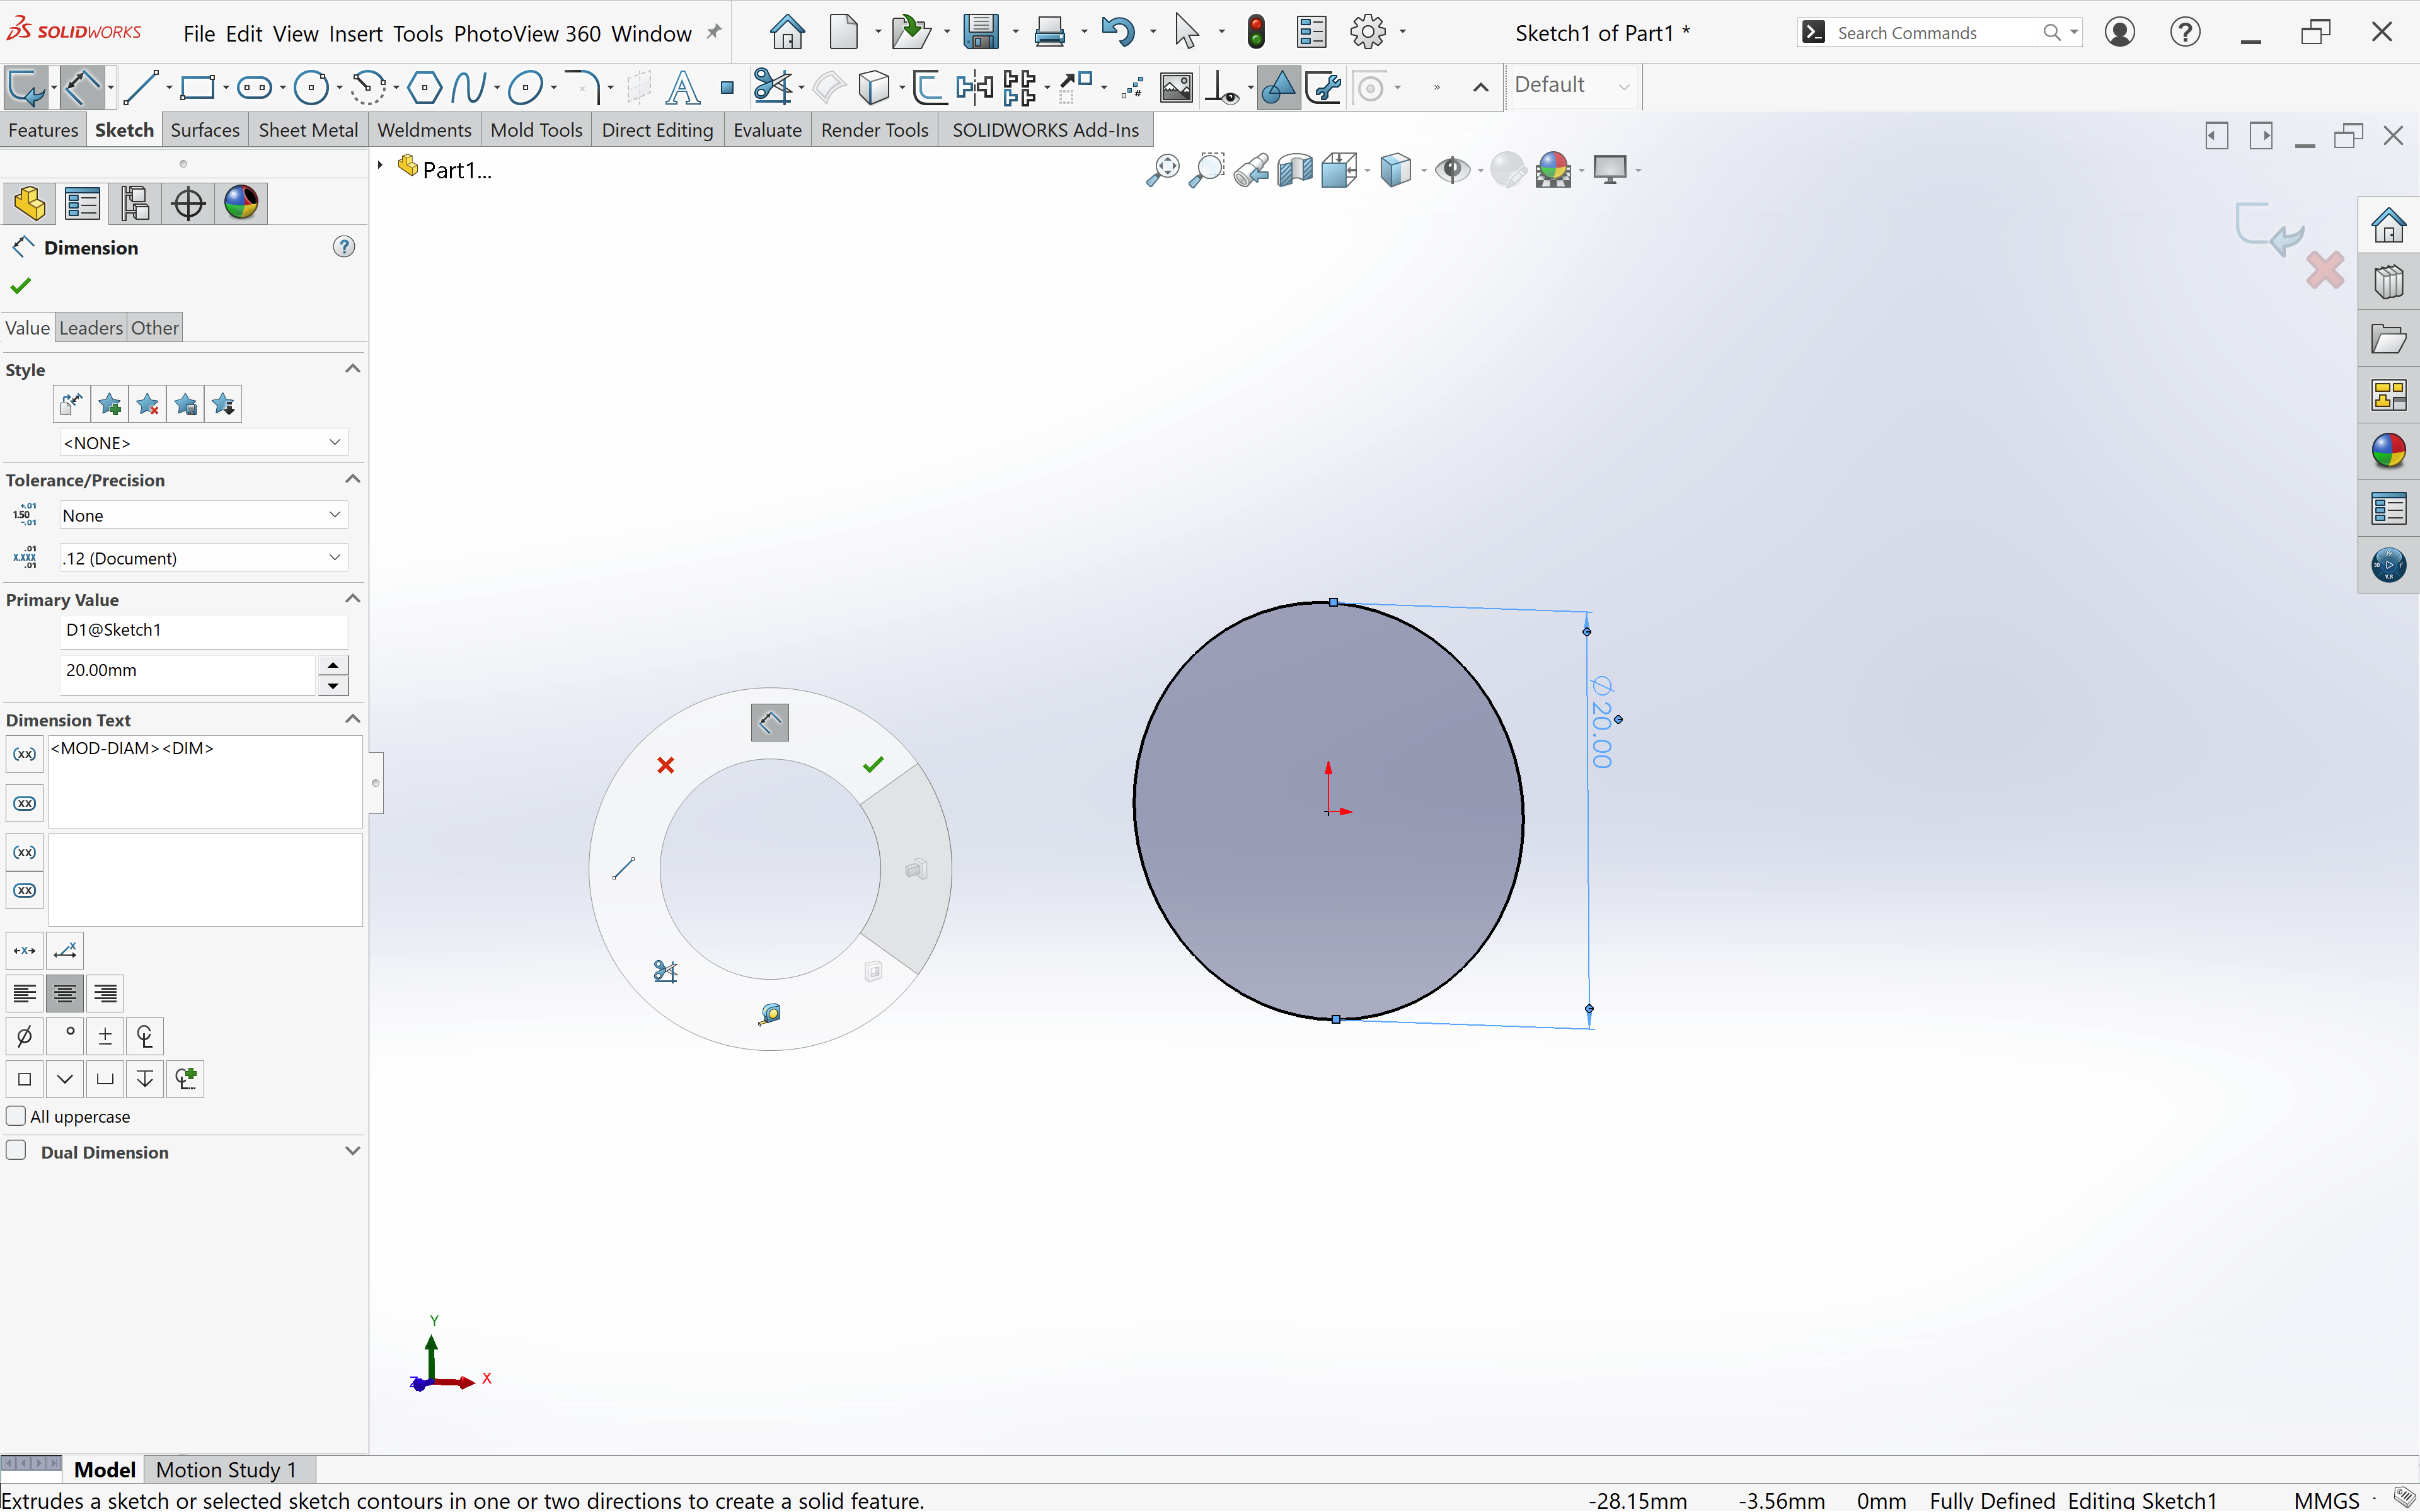Viewport: 2420px width, 1512px height.
Task: Insert the diameter symbol in dimension text
Action: coord(25,1036)
